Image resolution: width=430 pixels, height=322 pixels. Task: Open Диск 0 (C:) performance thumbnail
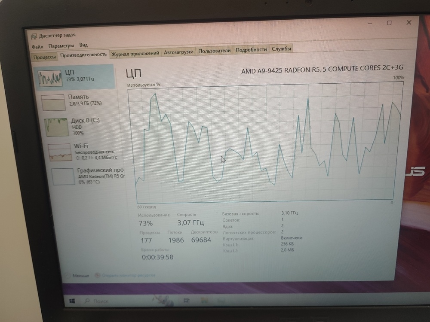pyautogui.click(x=57, y=127)
